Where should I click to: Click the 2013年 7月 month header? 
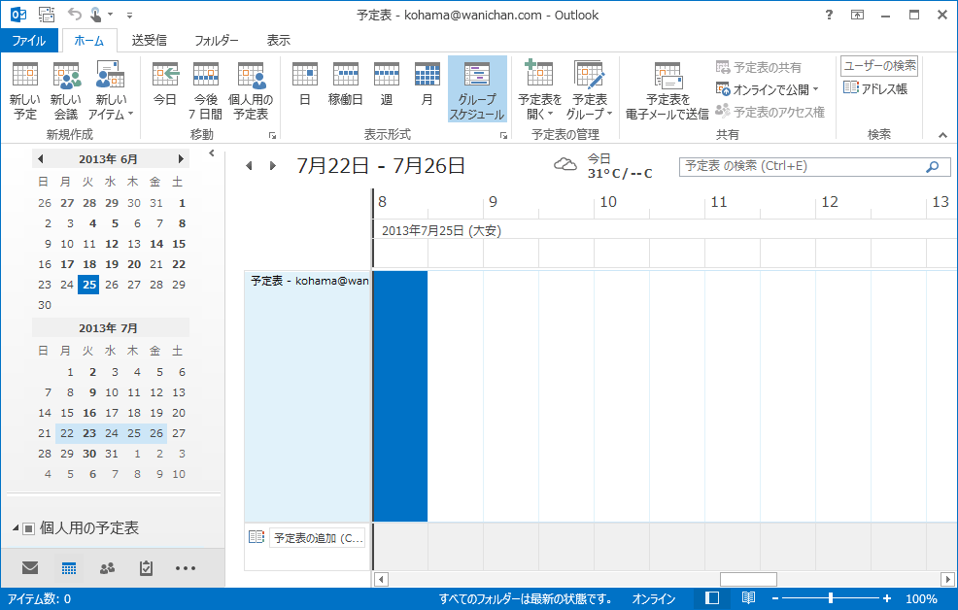click(x=108, y=328)
